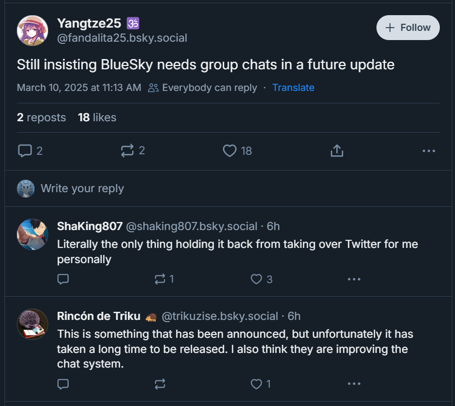This screenshot has height=406, width=455.
Task: Reply to Rincón de Triku's comment
Action: coord(63,384)
